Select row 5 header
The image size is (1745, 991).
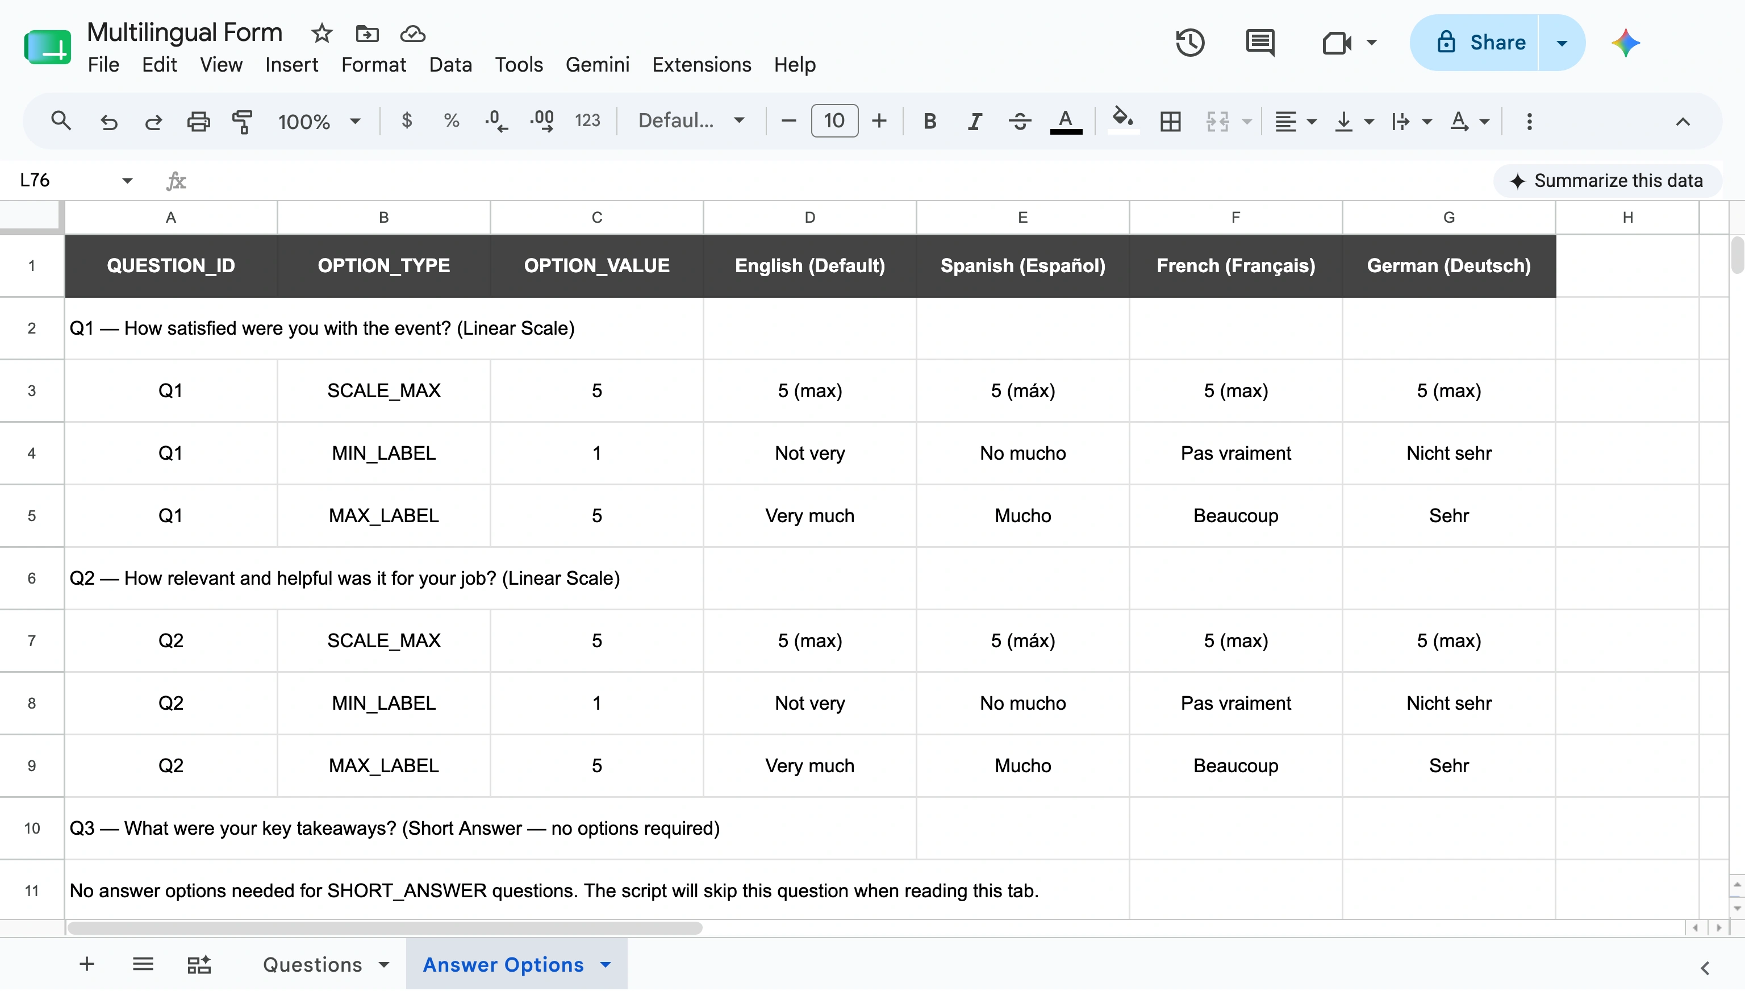(x=32, y=515)
